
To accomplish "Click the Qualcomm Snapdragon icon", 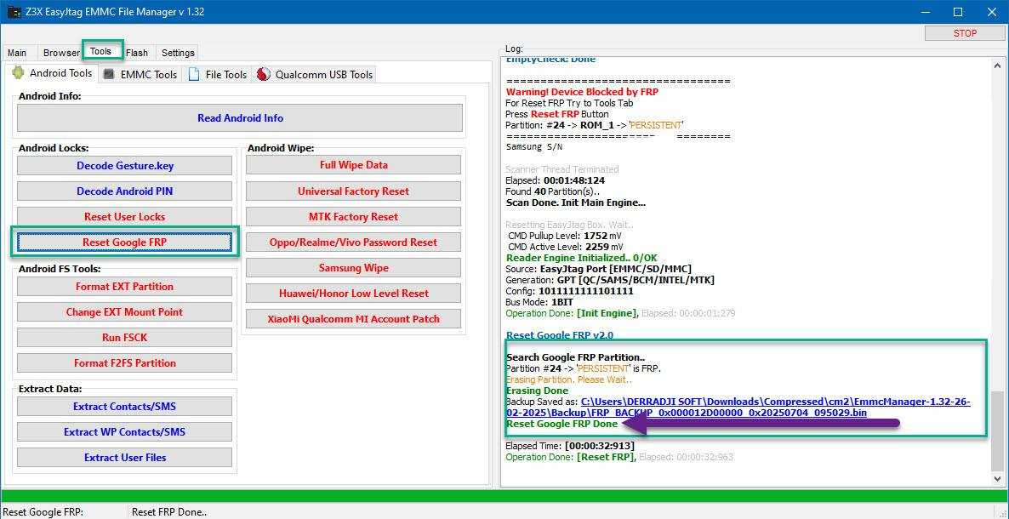I will (x=263, y=75).
